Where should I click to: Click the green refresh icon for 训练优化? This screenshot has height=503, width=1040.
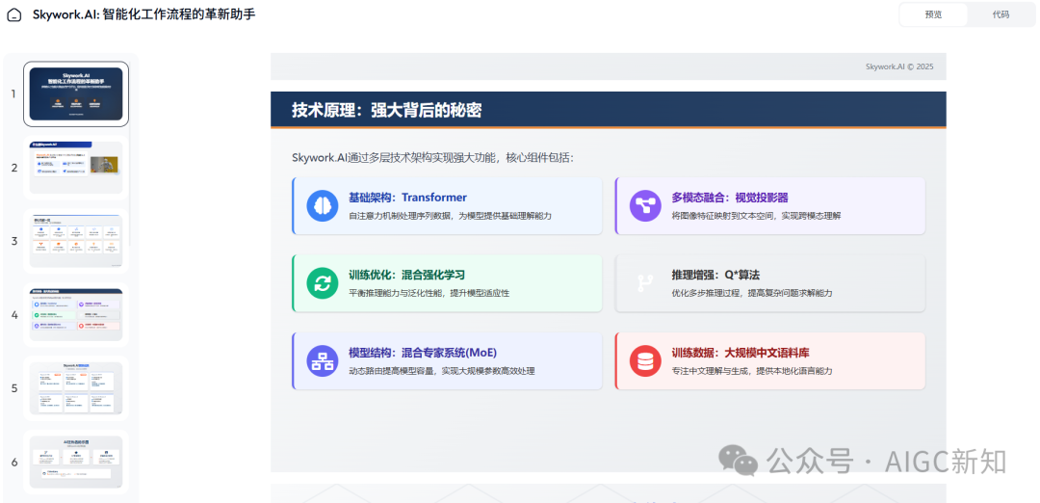(323, 283)
